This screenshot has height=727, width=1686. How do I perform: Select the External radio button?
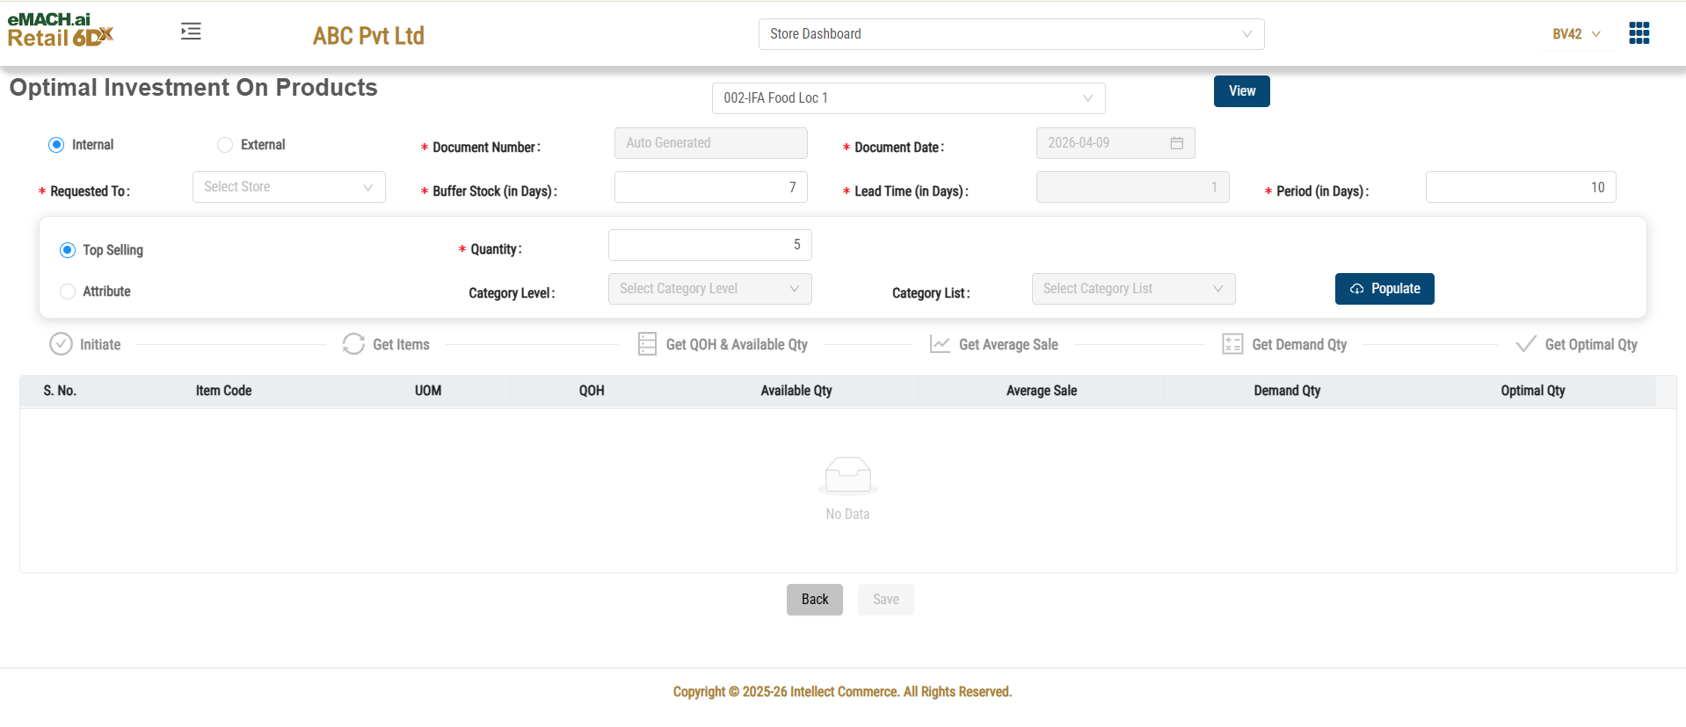tap(225, 145)
